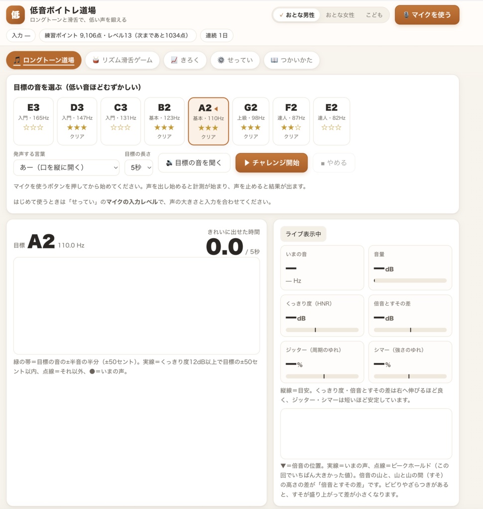Choose the G2 target note card
This screenshot has width=483, height=509.
point(251,121)
